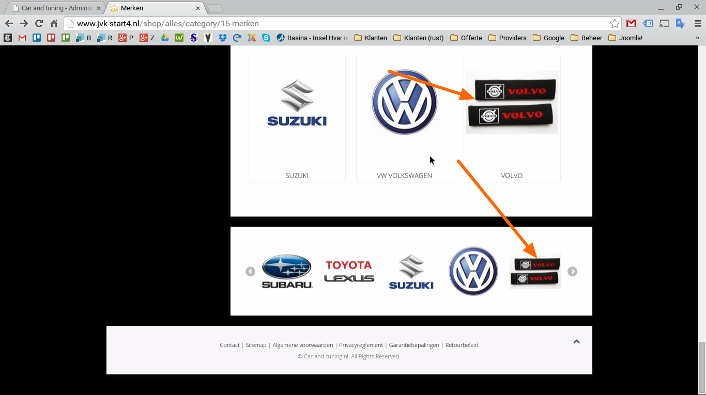Expand the Klanten bookmarks folder
This screenshot has width=706, height=395.
pyautogui.click(x=371, y=38)
